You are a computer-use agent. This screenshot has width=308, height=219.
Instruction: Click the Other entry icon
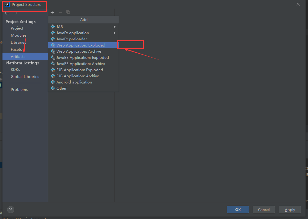click(x=53, y=88)
